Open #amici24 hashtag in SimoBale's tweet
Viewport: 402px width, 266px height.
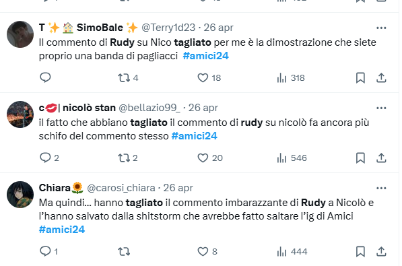[205, 56]
